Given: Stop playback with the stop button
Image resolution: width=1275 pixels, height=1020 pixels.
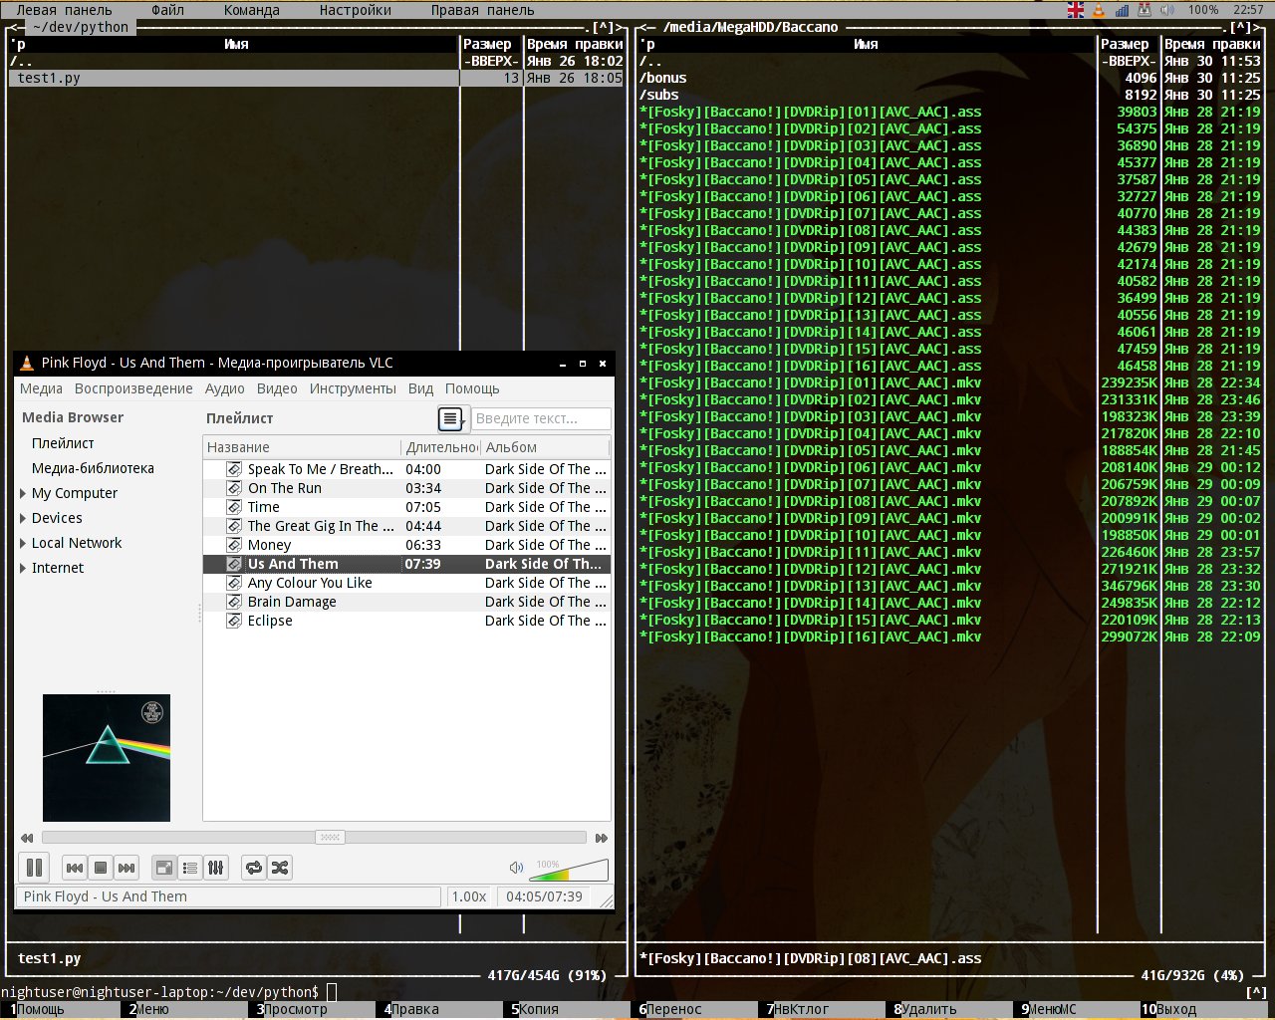Looking at the screenshot, I should [x=101, y=868].
